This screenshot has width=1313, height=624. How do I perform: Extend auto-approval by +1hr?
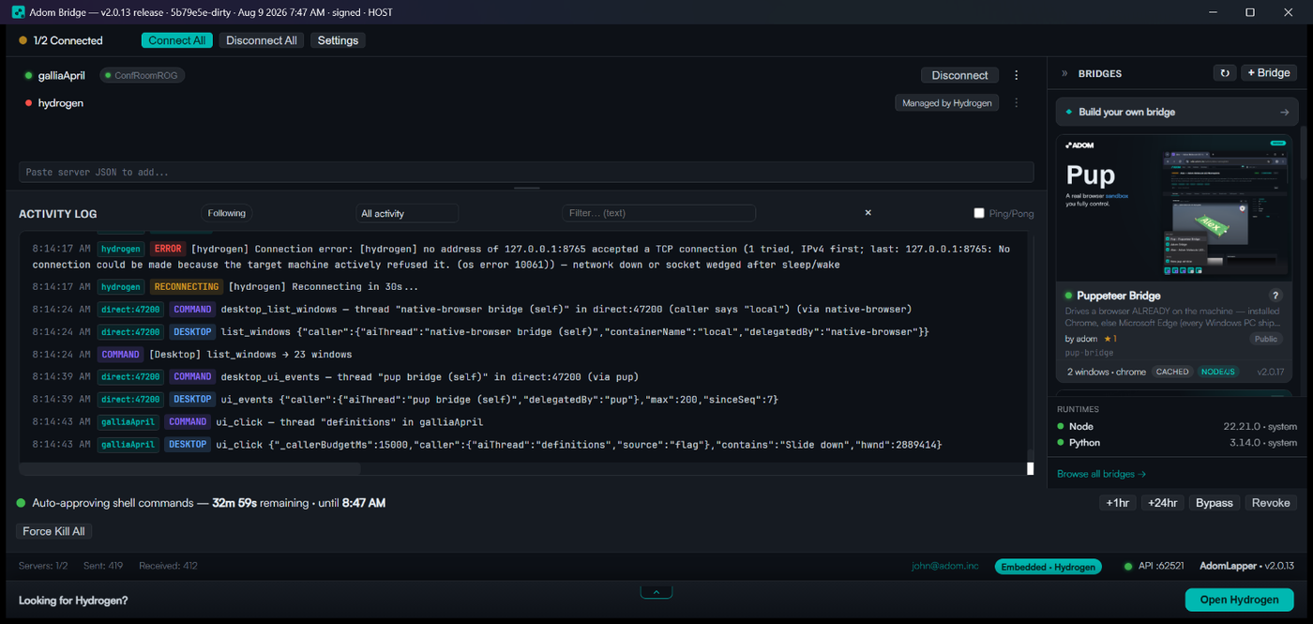[x=1117, y=503]
